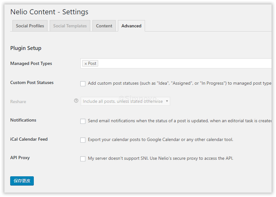Open the Social Templates tab

70,26
